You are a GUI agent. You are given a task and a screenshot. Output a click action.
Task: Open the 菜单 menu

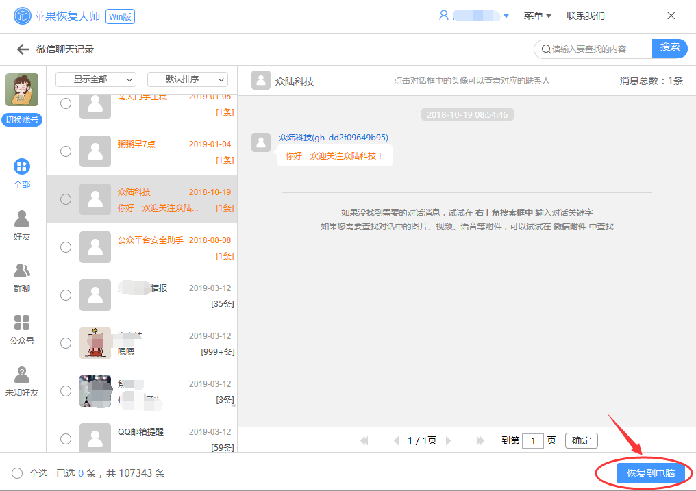537,16
